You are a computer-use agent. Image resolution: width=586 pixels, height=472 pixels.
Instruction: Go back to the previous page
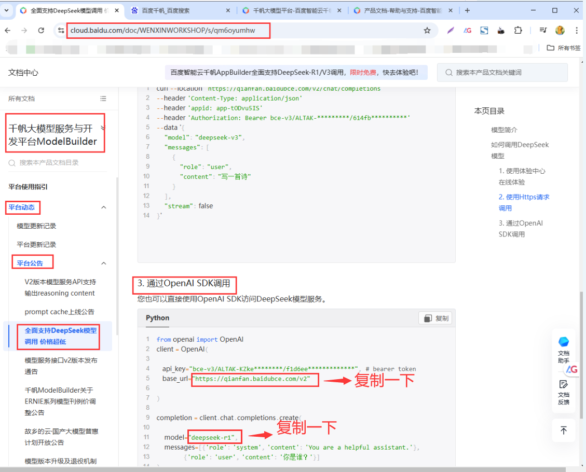[x=7, y=31]
